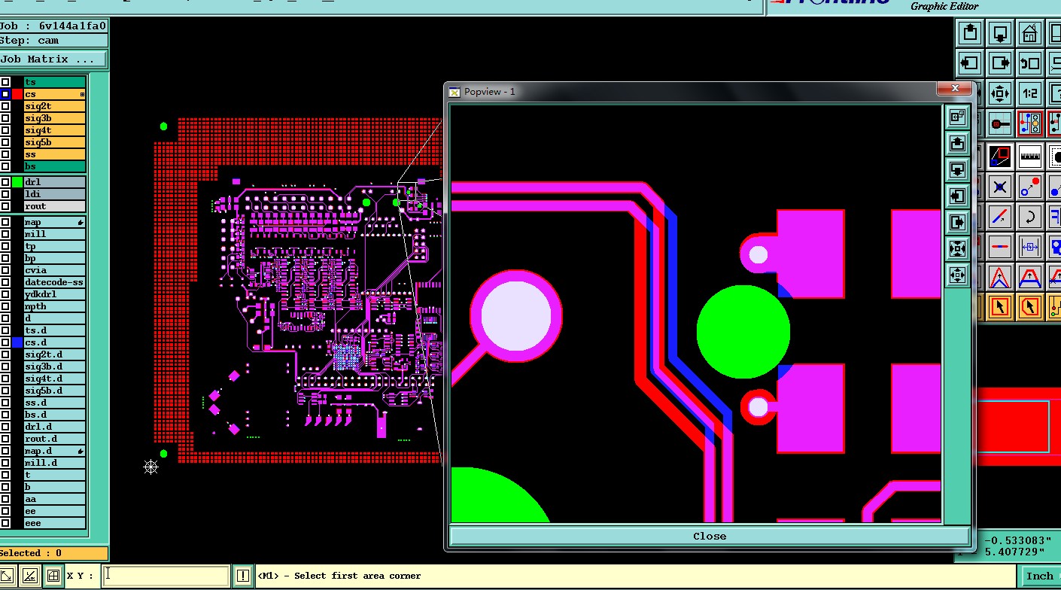The image size is (1061, 590).
Task: Click the pan left icon in main toolbar
Action: (x=970, y=63)
